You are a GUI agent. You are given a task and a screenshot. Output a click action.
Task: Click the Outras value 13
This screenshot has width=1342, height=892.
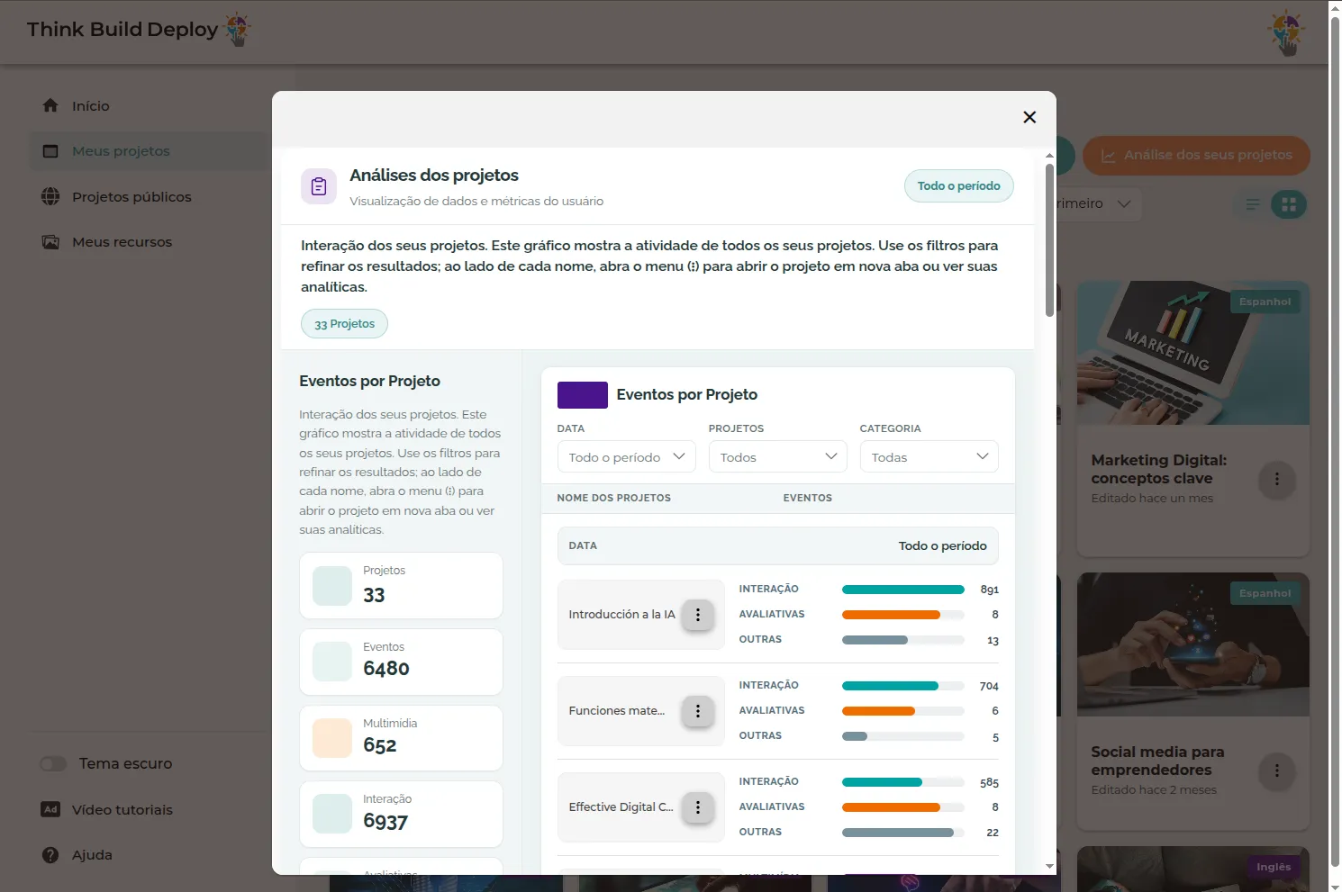(x=993, y=641)
